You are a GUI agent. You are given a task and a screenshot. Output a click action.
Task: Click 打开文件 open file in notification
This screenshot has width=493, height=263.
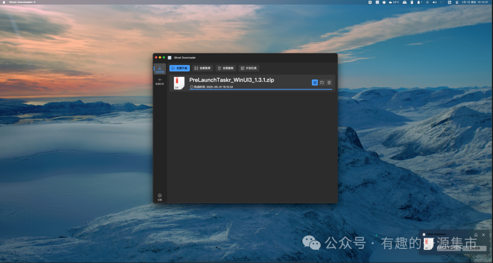pyautogui.click(x=474, y=248)
